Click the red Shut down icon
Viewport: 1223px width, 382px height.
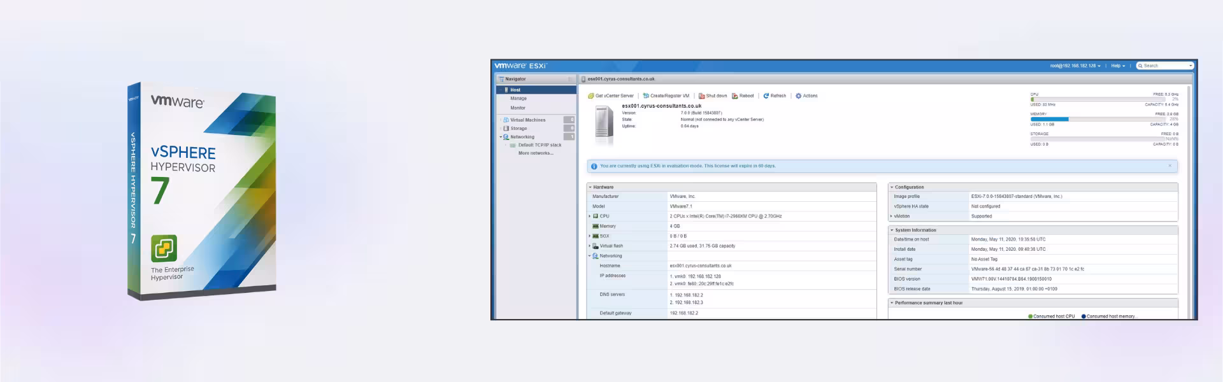(701, 96)
